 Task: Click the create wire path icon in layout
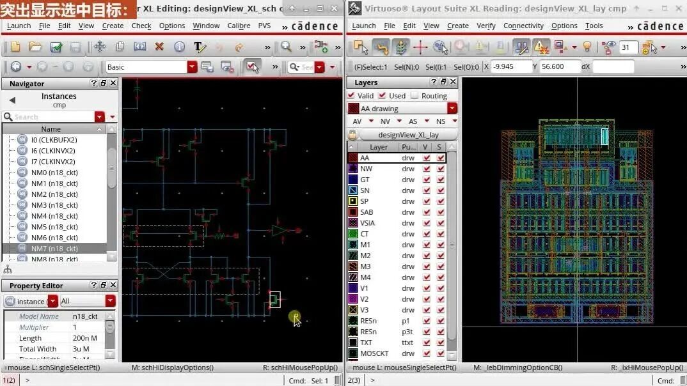click(x=381, y=47)
